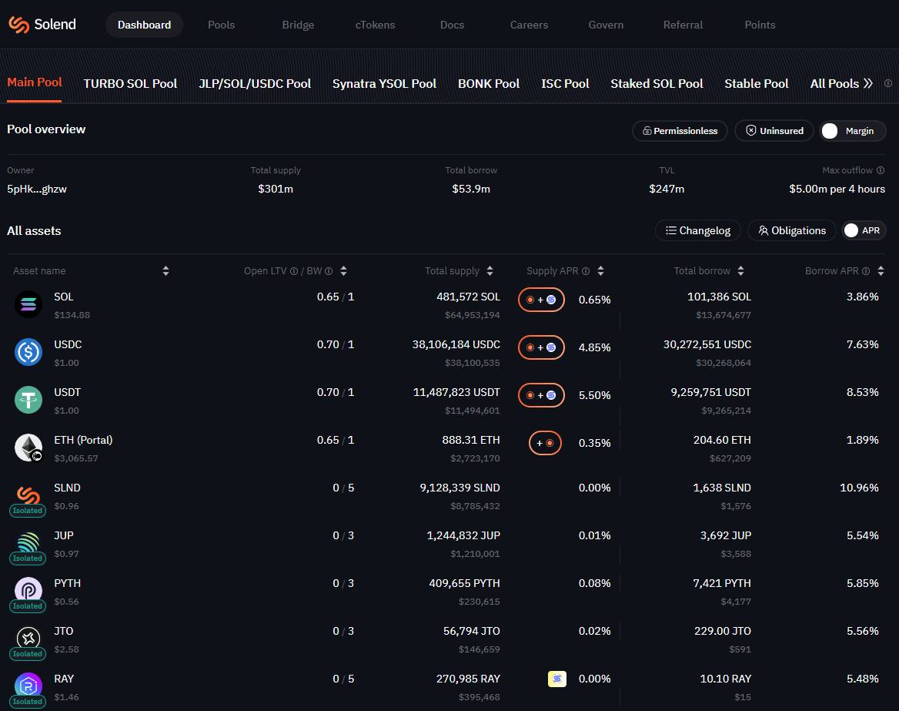Screen dimensions: 899x711
Task: Switch to ISC Pool tab
Action: pyautogui.click(x=565, y=83)
